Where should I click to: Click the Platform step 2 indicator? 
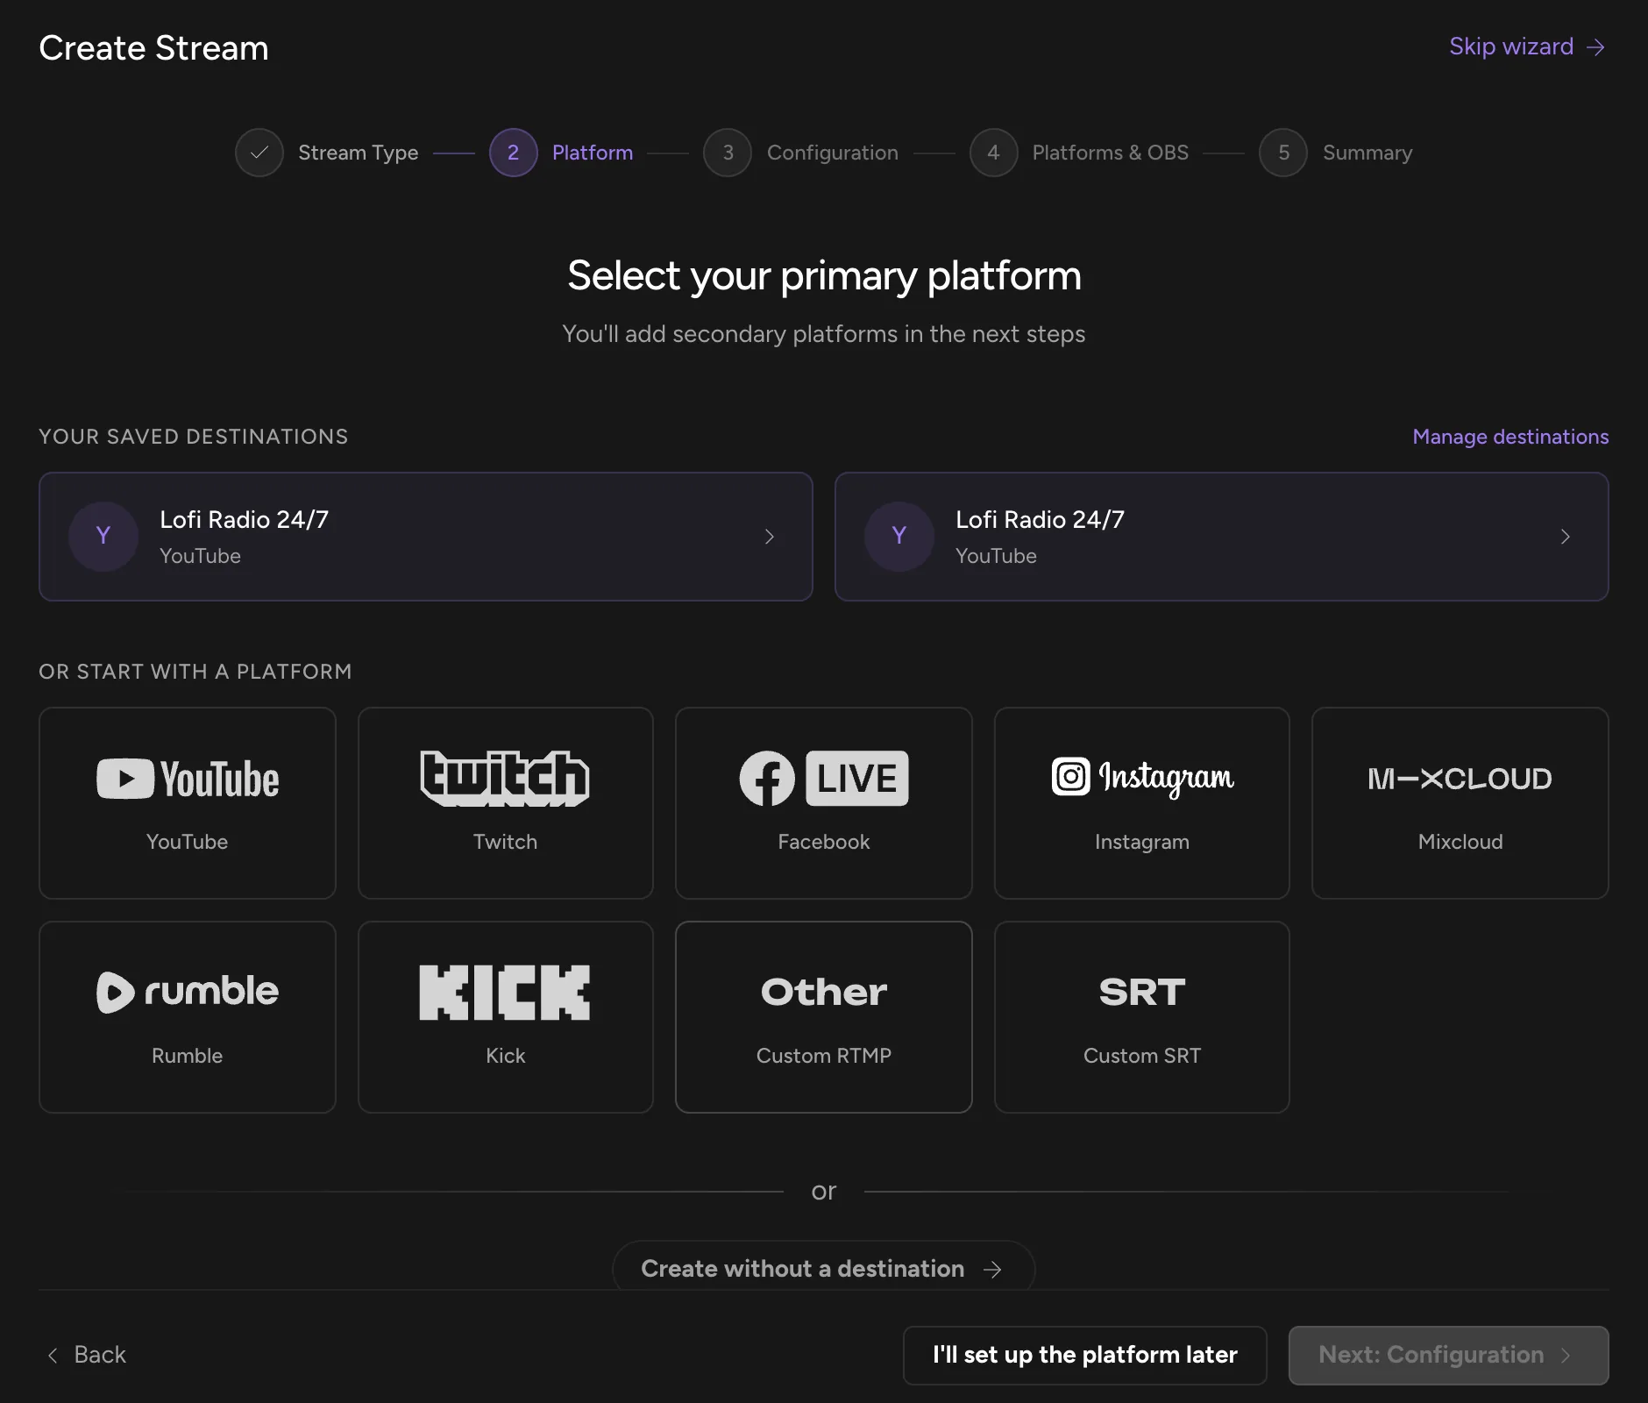tap(514, 153)
